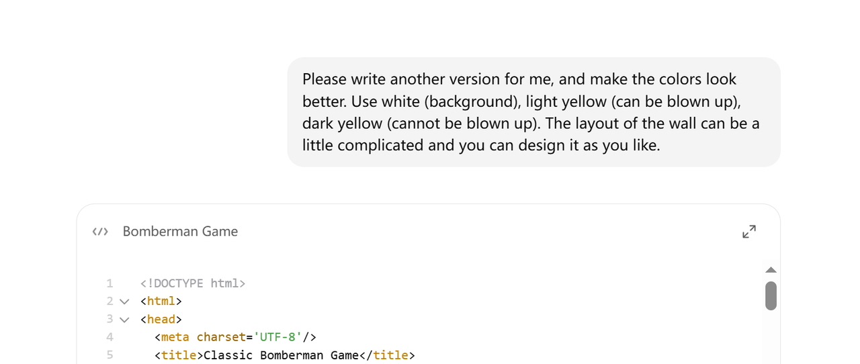Select line number 1 in gutter
Viewport: 860px width, 364px height.
(x=110, y=283)
